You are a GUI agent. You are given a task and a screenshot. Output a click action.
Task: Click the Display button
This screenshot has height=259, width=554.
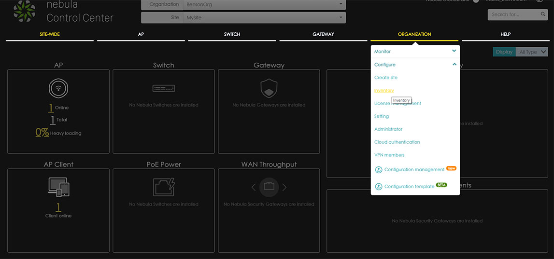[504, 52]
